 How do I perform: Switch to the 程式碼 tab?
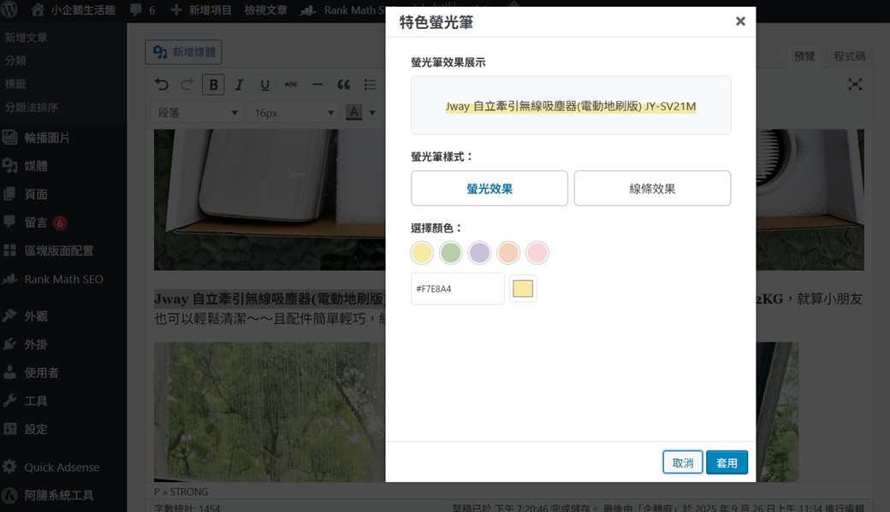(x=849, y=56)
